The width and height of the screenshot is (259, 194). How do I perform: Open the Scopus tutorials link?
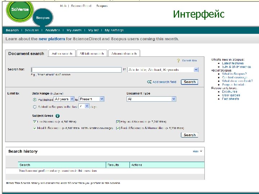pos(234,84)
